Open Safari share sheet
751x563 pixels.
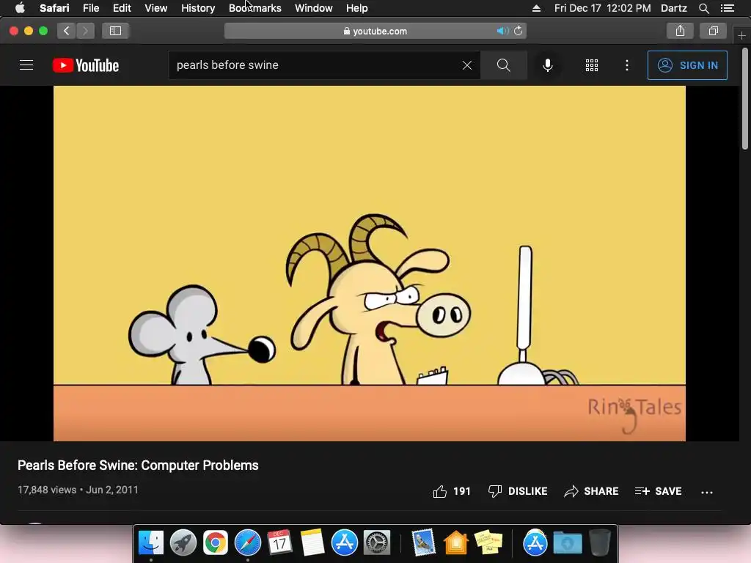(680, 31)
